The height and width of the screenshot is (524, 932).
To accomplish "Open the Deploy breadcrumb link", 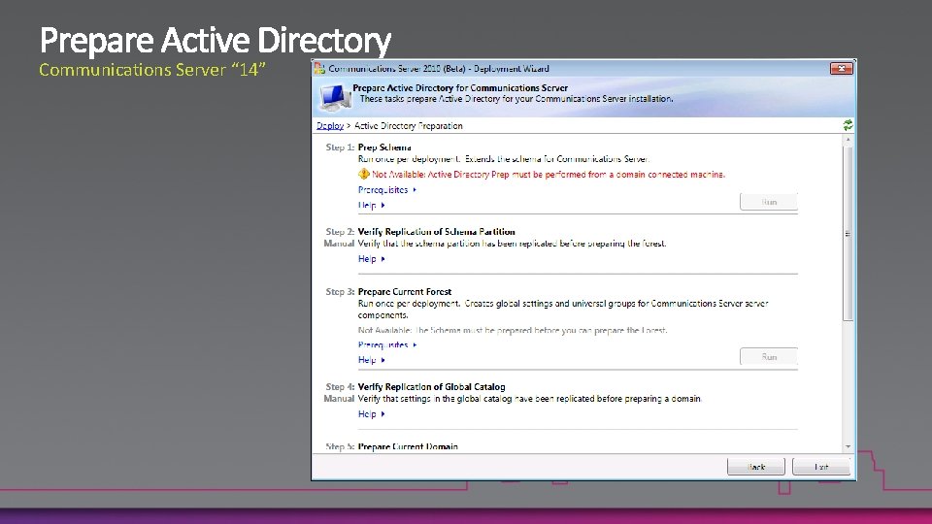I will [330, 126].
